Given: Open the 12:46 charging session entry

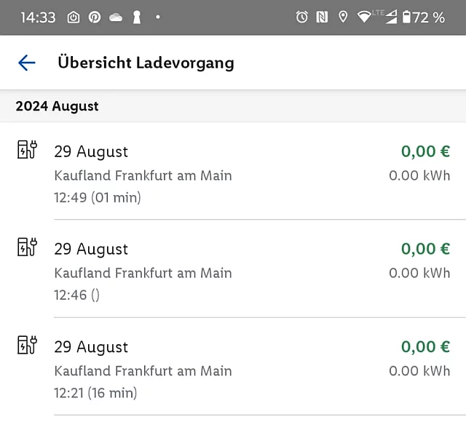Looking at the screenshot, I should coord(233,268).
